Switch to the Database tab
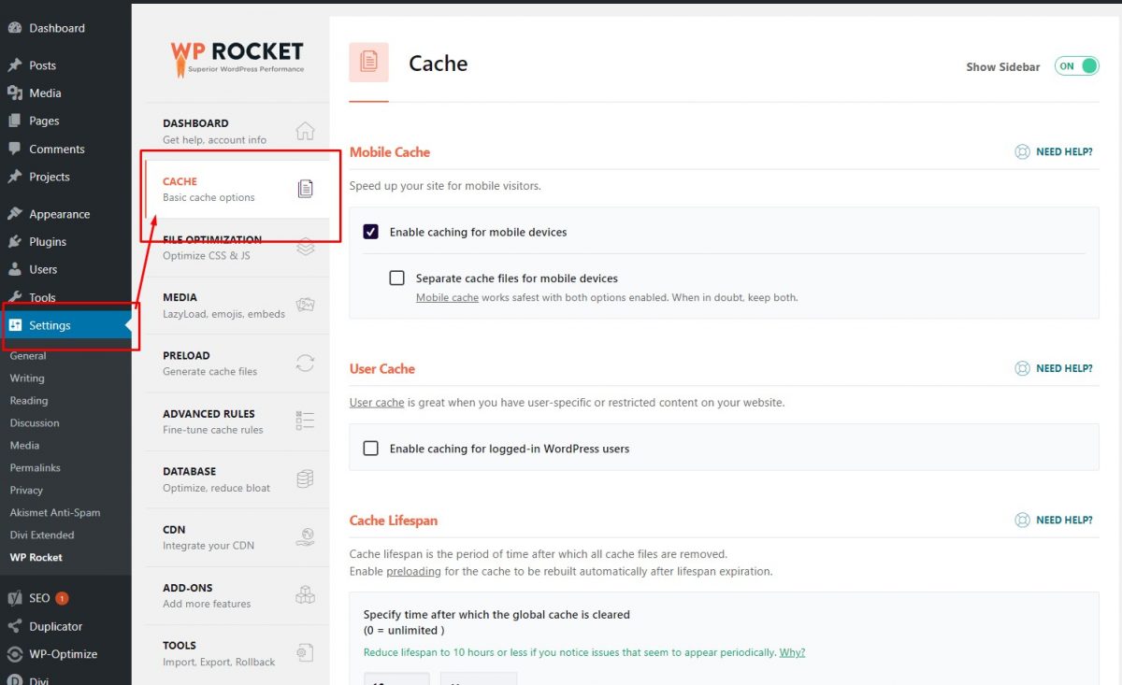The width and height of the screenshot is (1122, 685). tap(237, 479)
